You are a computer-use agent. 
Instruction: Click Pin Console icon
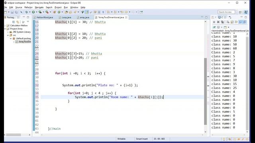tap(214, 27)
